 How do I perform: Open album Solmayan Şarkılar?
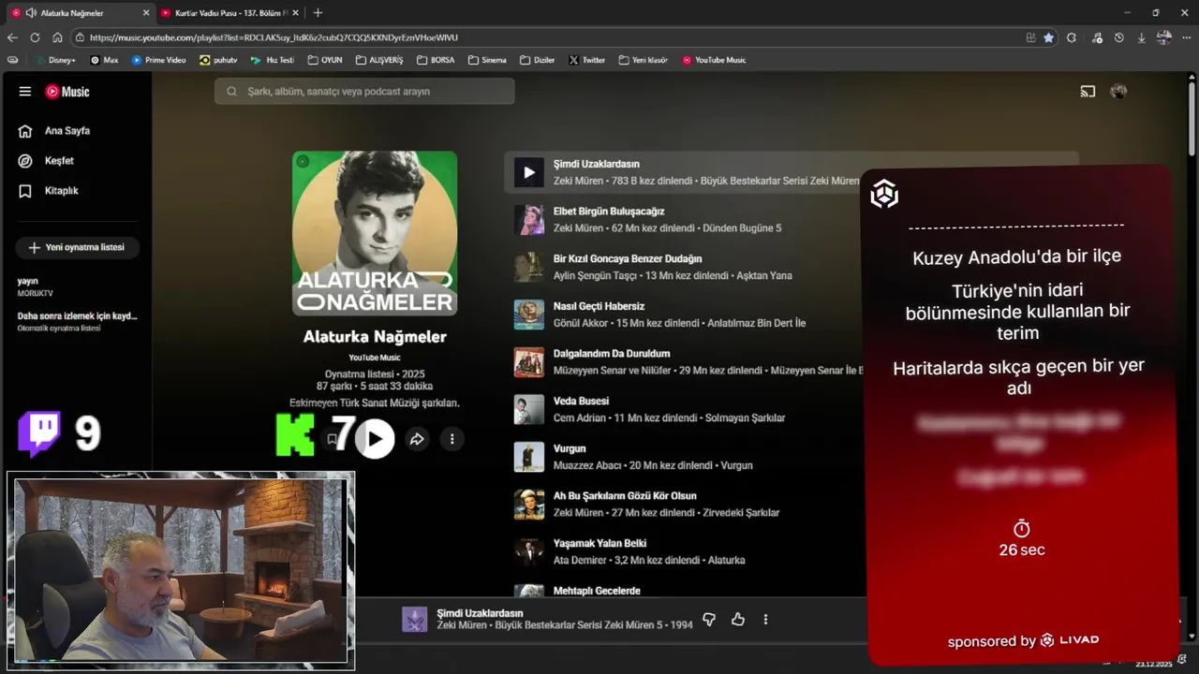pyautogui.click(x=745, y=418)
